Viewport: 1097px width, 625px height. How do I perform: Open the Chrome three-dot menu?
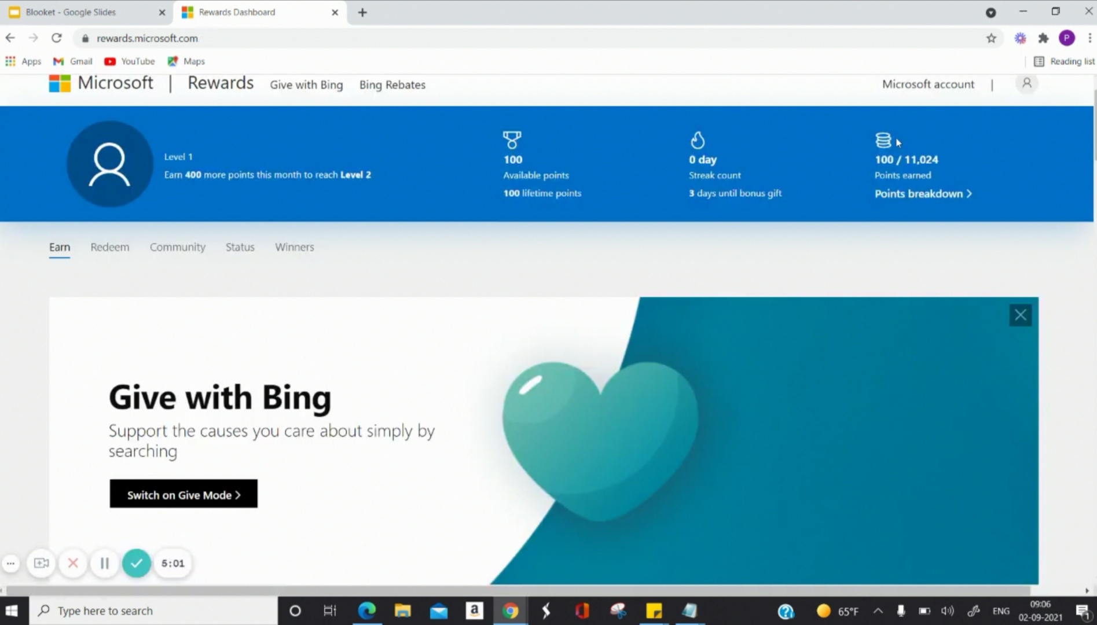tap(1089, 38)
